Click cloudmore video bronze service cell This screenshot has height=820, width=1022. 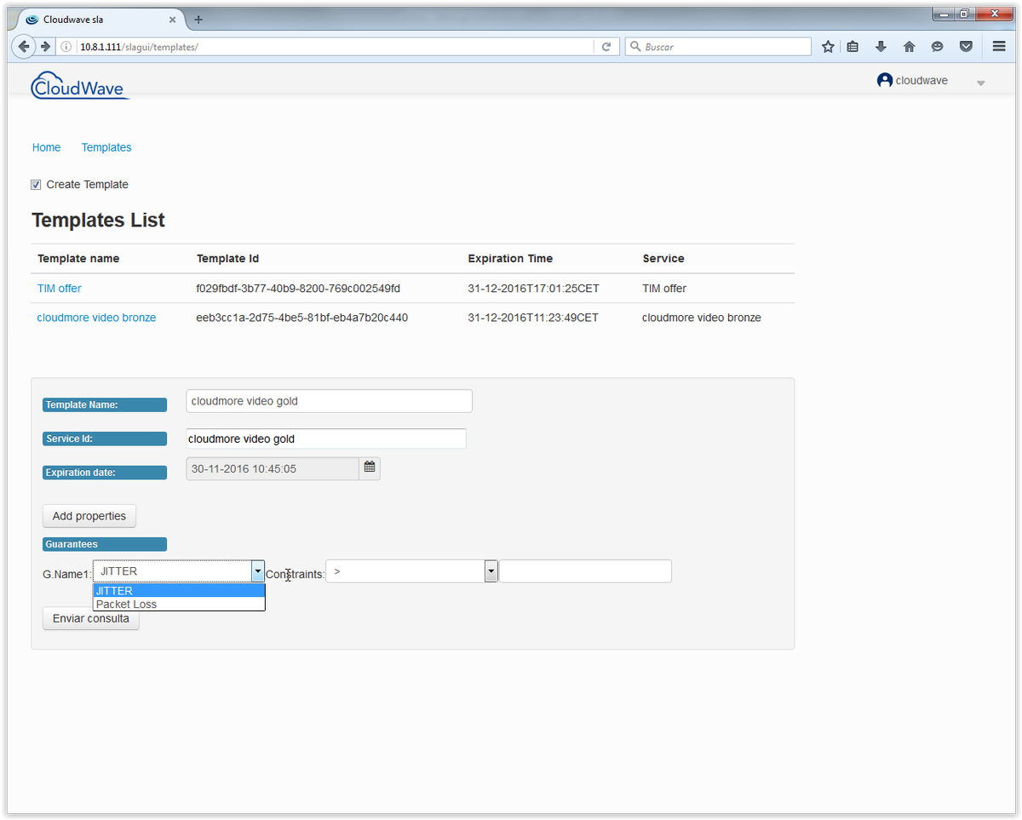pos(702,318)
